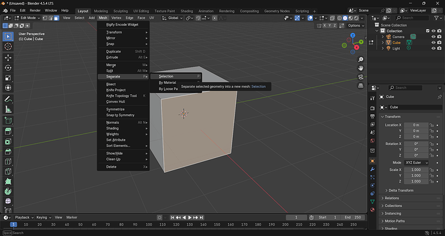This screenshot has height=236, width=445.
Task: Jump to the timeline start
Action: pos(172,217)
